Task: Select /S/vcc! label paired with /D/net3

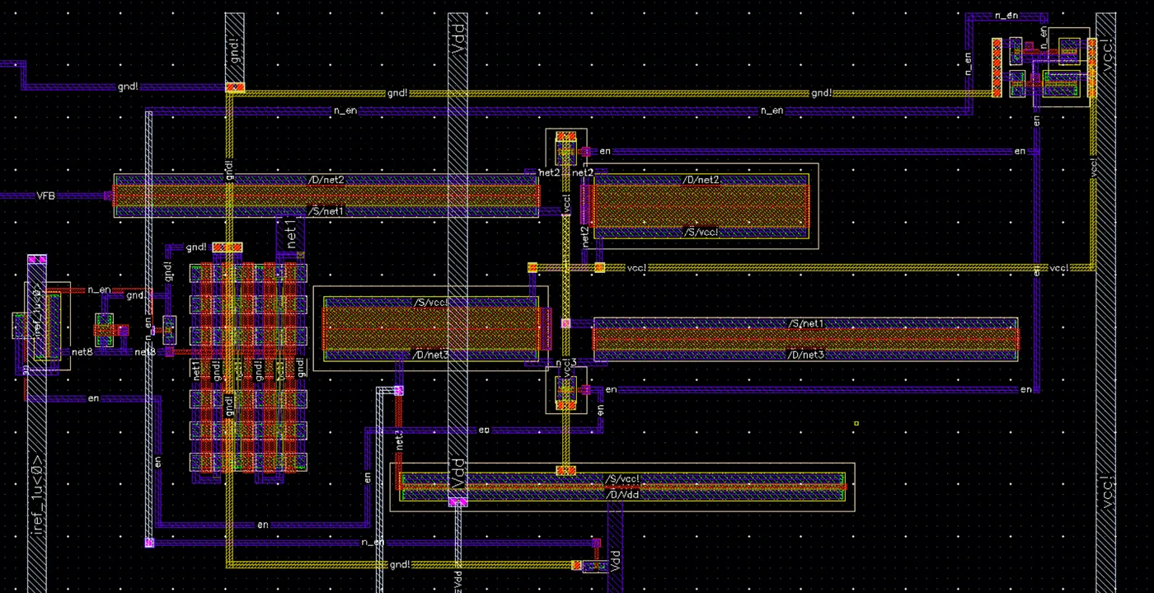Action: 431,303
